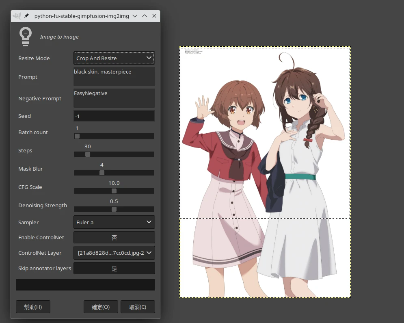Screen dimensions: 404x323
Task: Click the GIMP Wilber icon in title bar
Action: coord(17,16)
